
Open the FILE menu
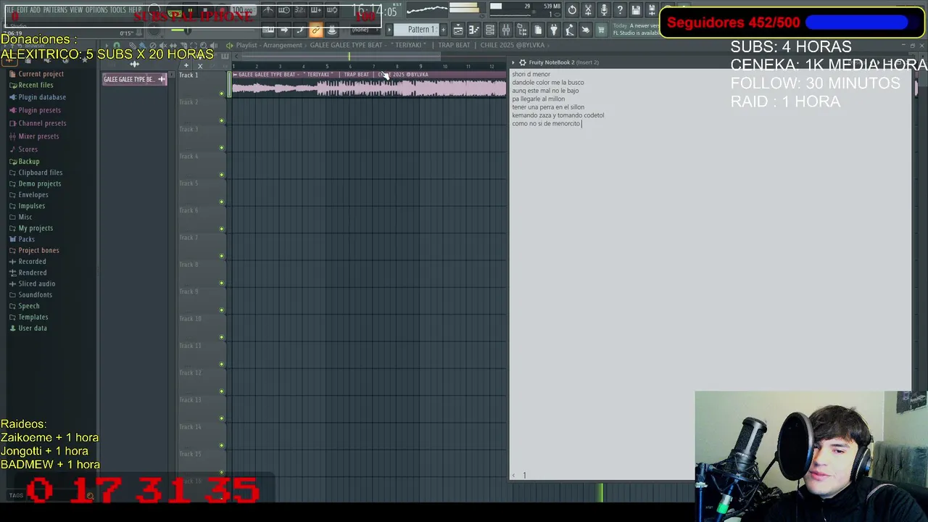[x=10, y=10]
